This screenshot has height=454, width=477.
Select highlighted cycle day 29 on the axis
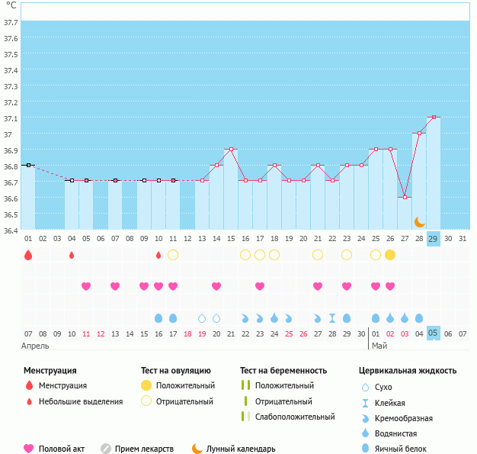coord(434,239)
